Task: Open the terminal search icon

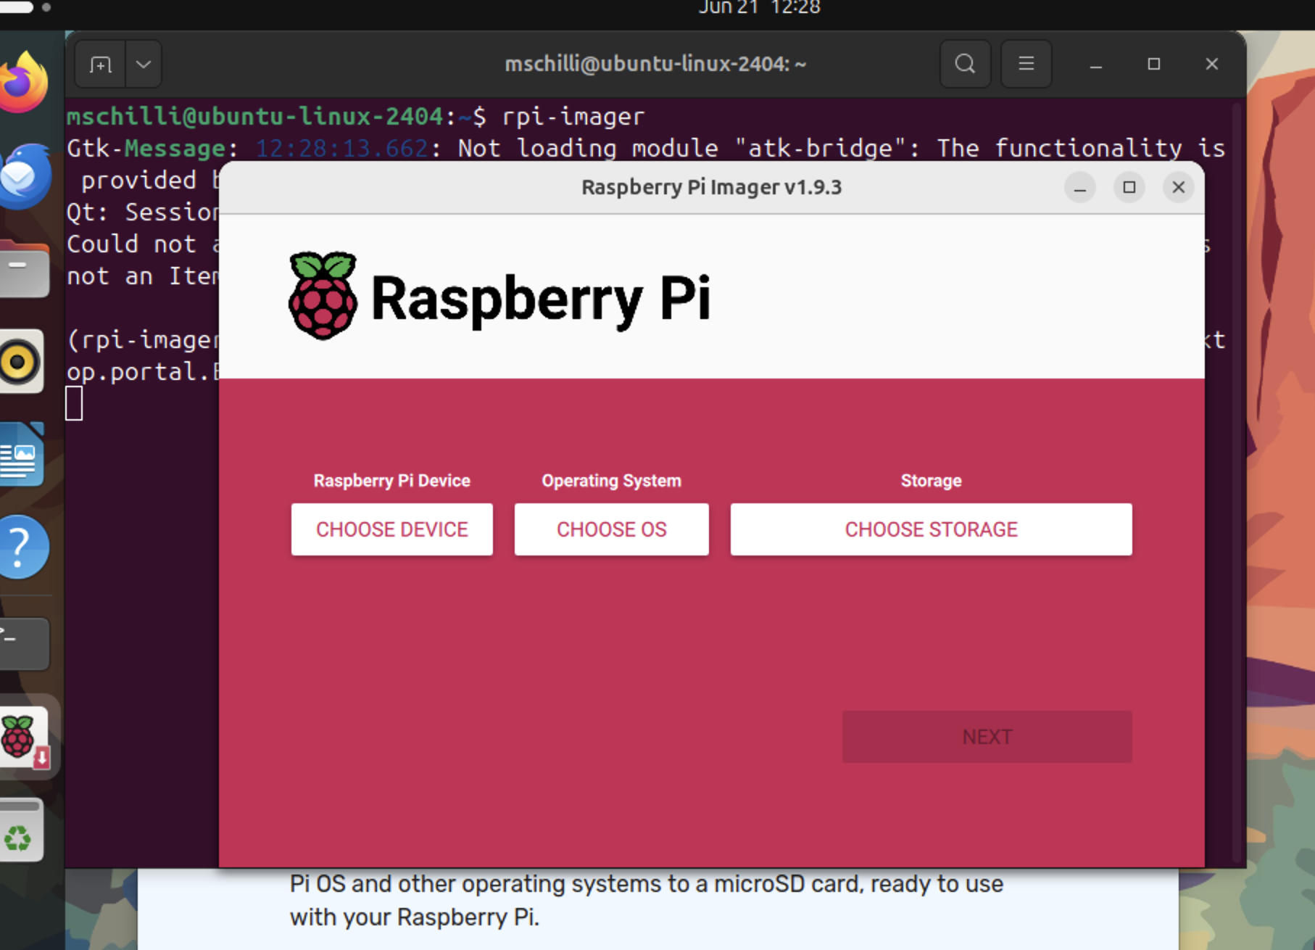Action: tap(965, 64)
